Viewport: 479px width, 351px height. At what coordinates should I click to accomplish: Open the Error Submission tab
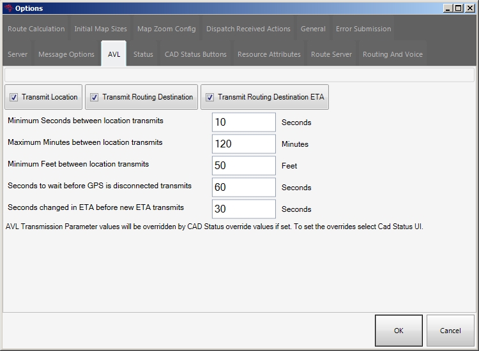[x=363, y=29]
